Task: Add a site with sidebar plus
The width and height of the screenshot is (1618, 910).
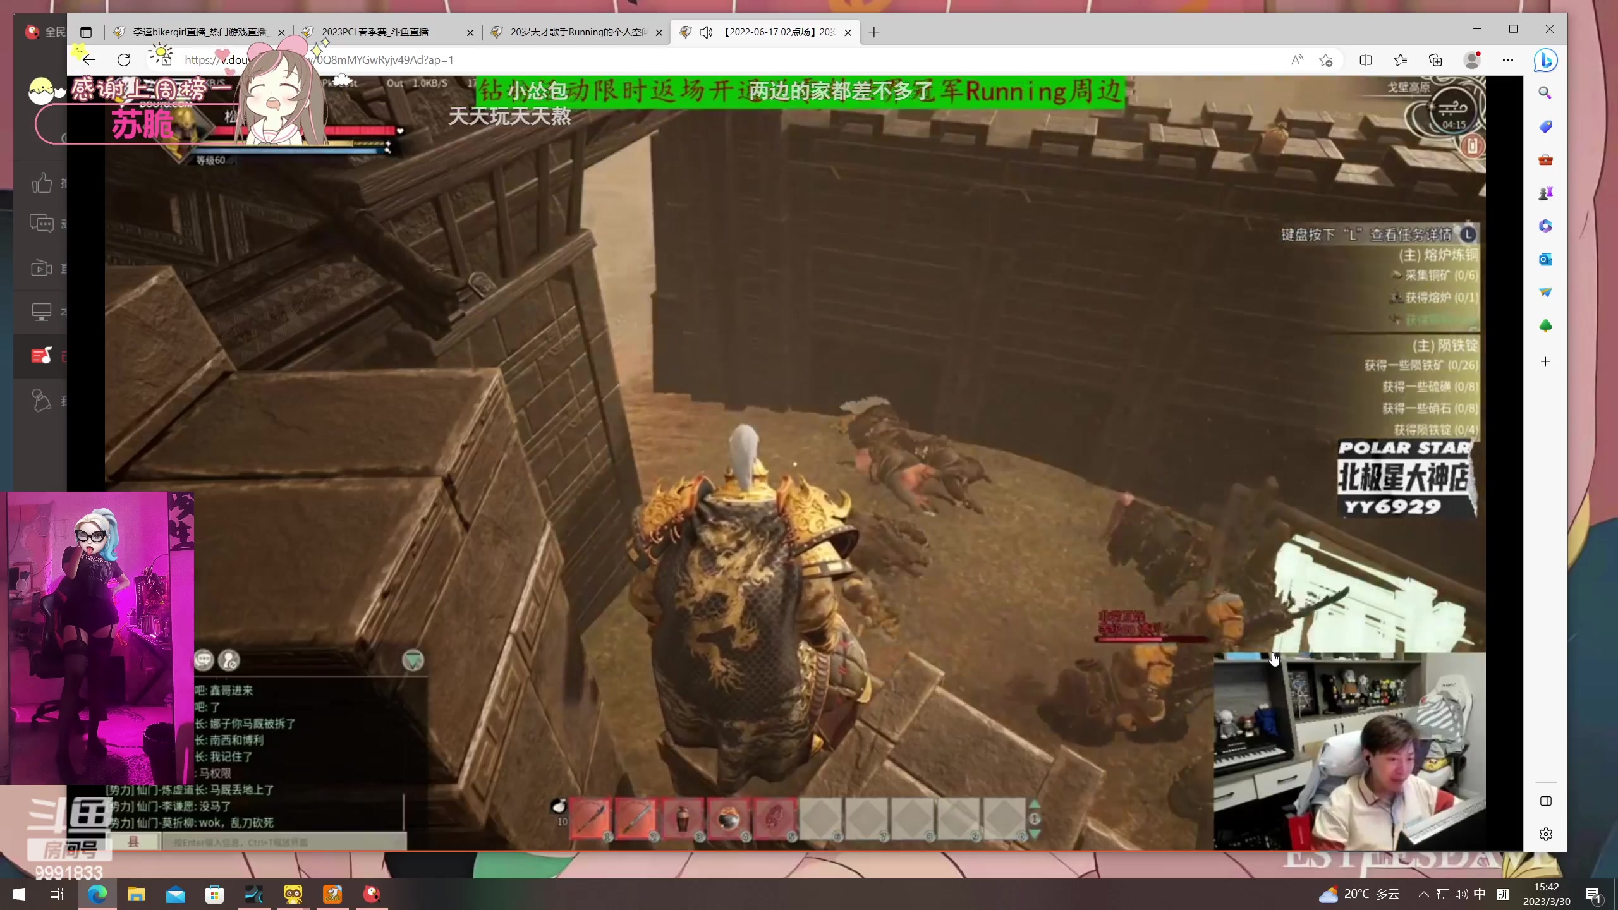Action: 1545,361
